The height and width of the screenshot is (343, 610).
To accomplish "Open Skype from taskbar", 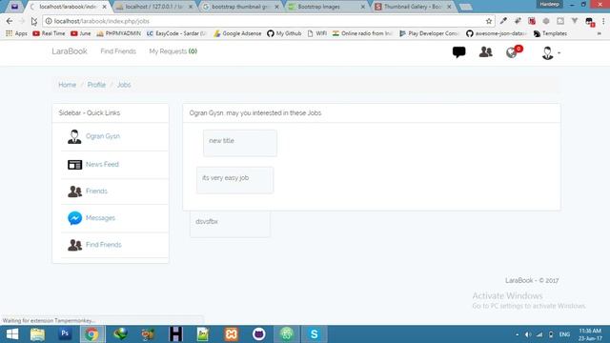I will click(314, 334).
